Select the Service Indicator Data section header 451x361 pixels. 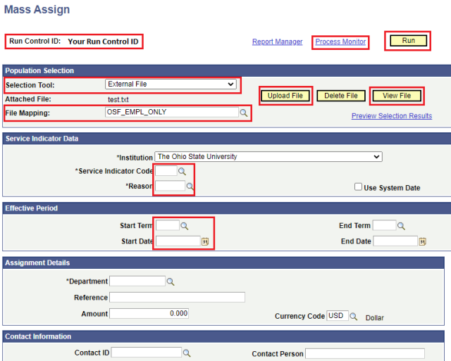pos(42,139)
